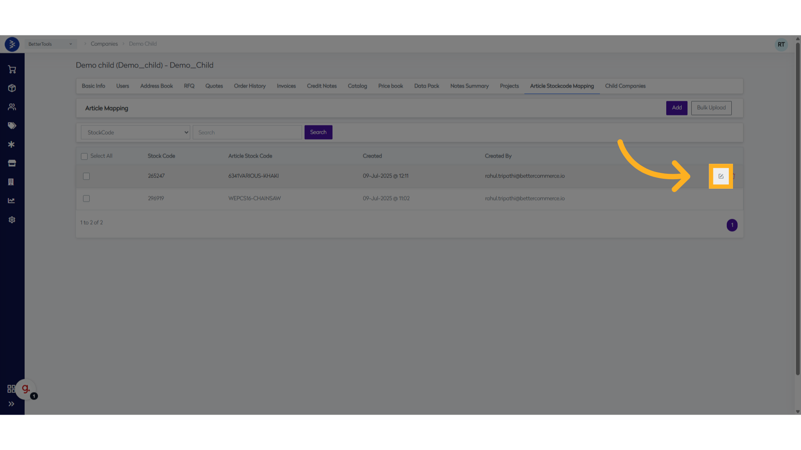Image resolution: width=801 pixels, height=450 pixels.
Task: Expand the sidebar with double chevron
Action: [11, 404]
